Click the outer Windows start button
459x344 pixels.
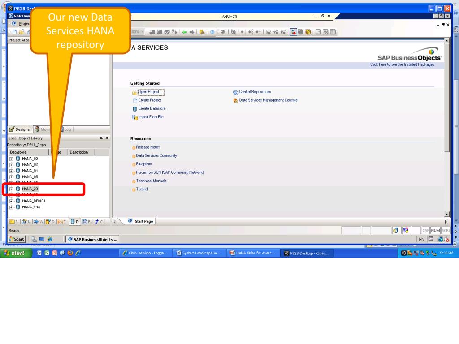pyautogui.click(x=16, y=253)
